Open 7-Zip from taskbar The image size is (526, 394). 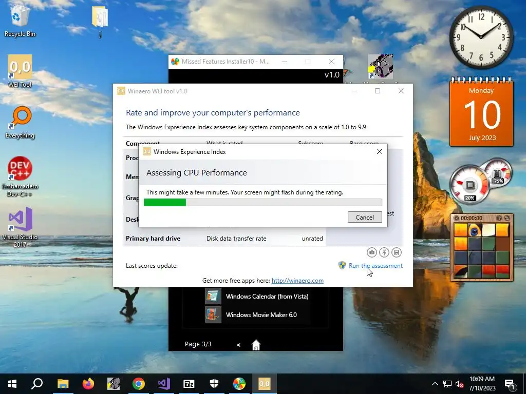tap(189, 384)
